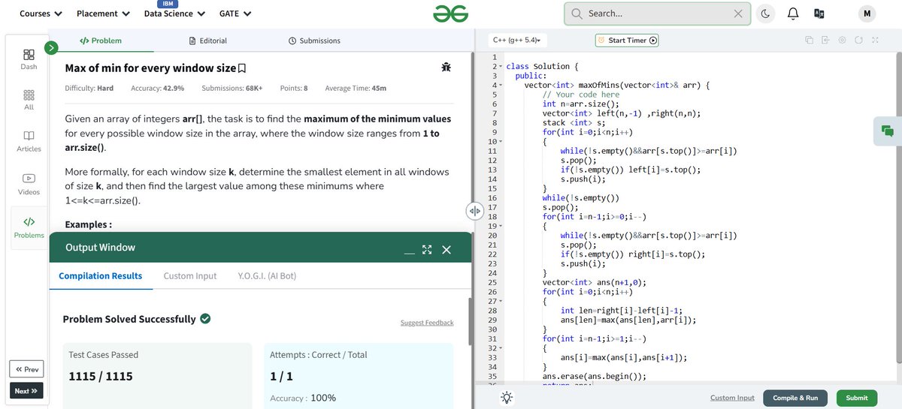The width and height of the screenshot is (902, 409).
Task: Report a bug icon
Action: [446, 68]
